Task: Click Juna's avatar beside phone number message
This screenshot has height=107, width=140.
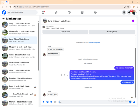Action: [44, 95]
